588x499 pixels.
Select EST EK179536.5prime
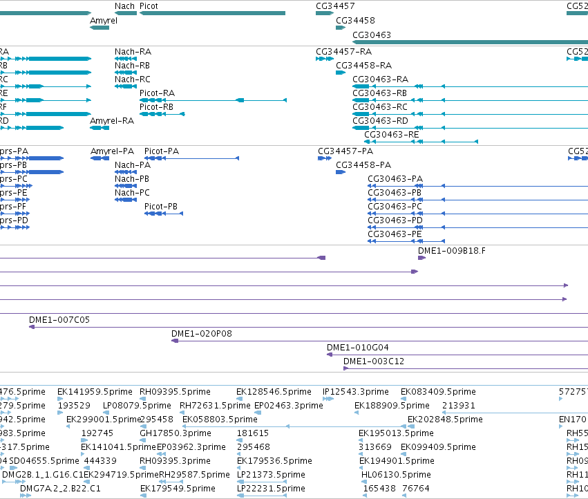click(x=274, y=461)
